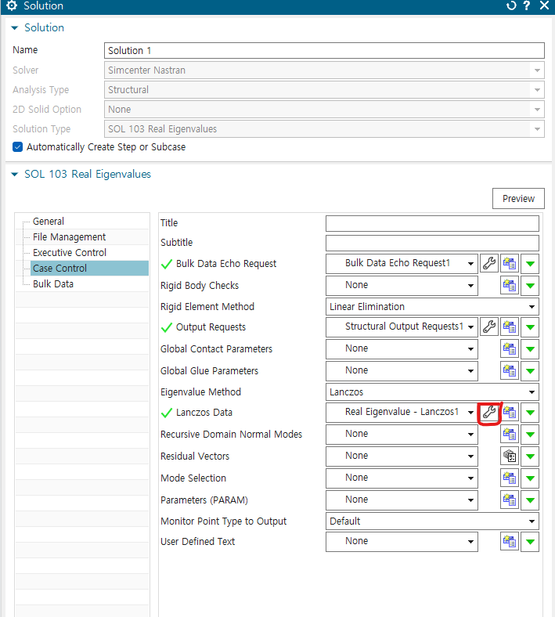
Task: Open the Recursive Domain Normal Modes dropdown
Action: point(402,434)
